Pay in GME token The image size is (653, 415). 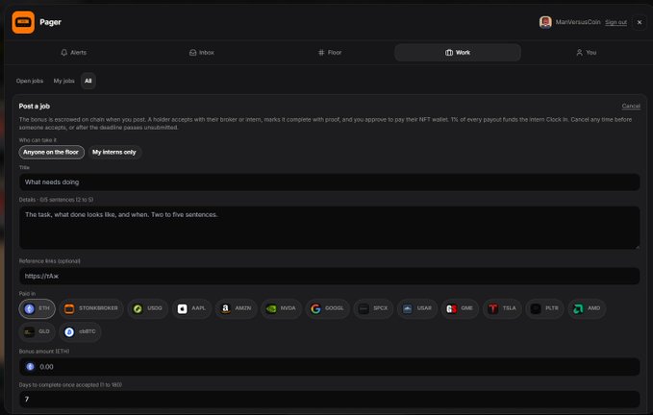tap(460, 308)
